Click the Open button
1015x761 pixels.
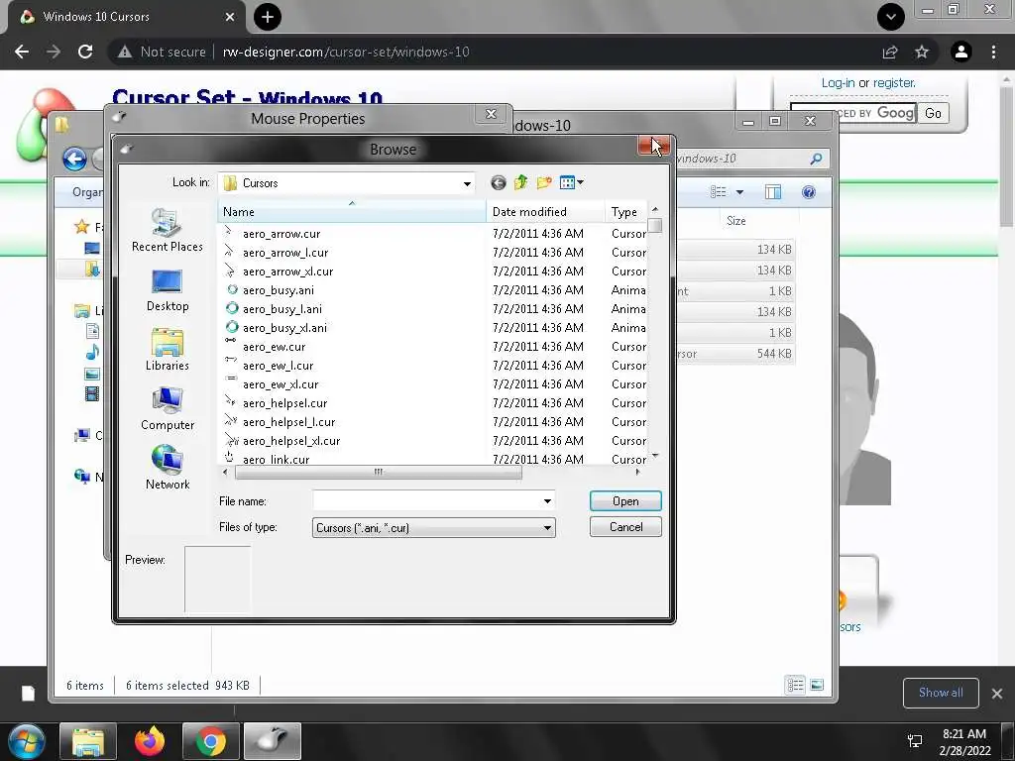(x=625, y=500)
